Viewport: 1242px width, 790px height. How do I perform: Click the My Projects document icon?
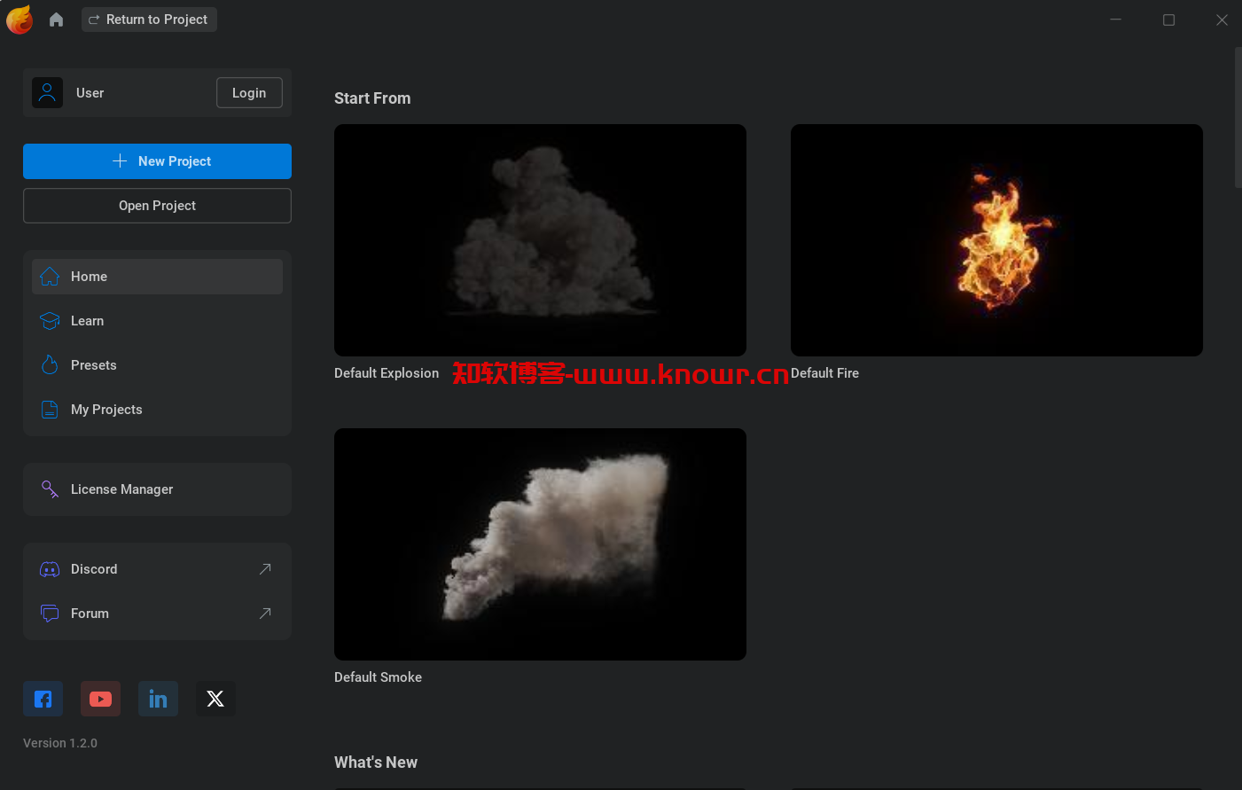[x=50, y=410]
